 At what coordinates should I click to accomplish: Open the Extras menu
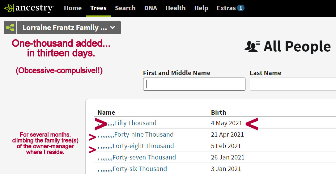tap(226, 8)
